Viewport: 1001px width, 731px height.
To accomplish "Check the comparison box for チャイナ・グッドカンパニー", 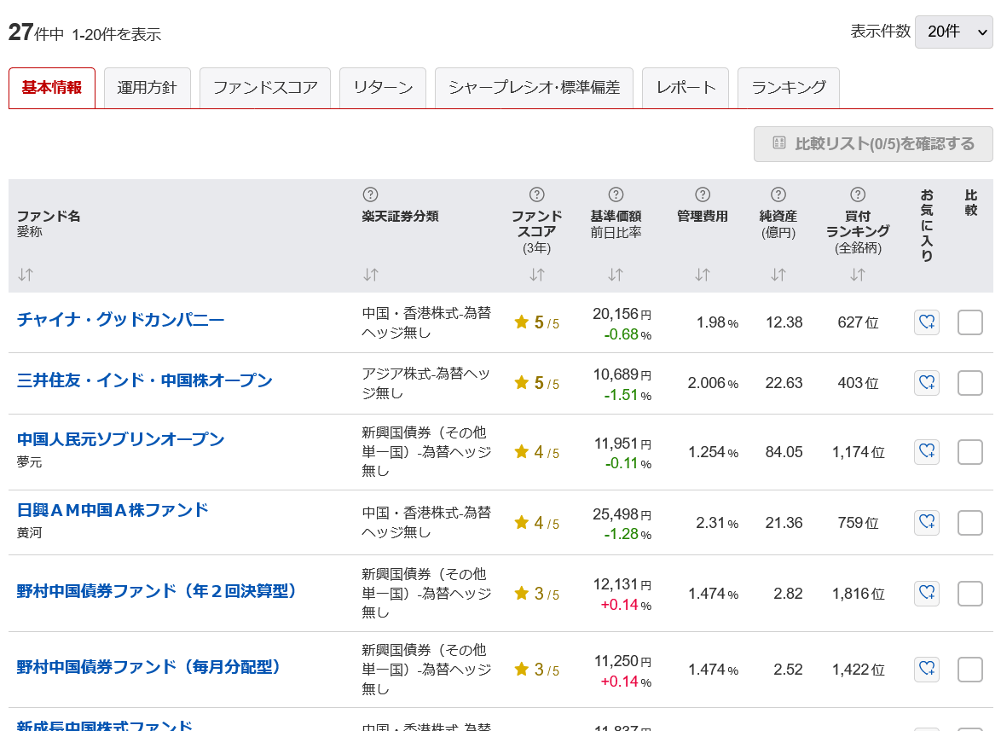I will pyautogui.click(x=970, y=322).
